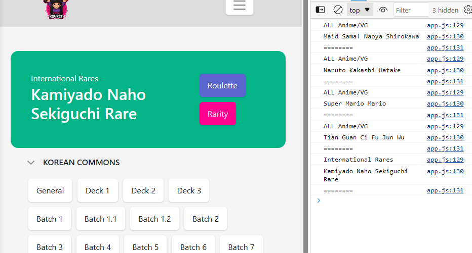Select the Deck 1 button
Viewport: 472px width, 253px height.
98,190
